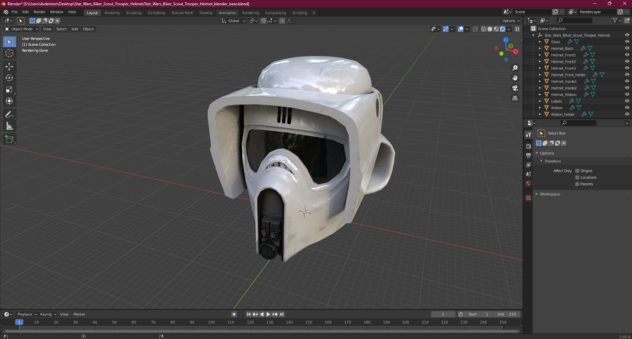Switch to material preview shading

496,29
